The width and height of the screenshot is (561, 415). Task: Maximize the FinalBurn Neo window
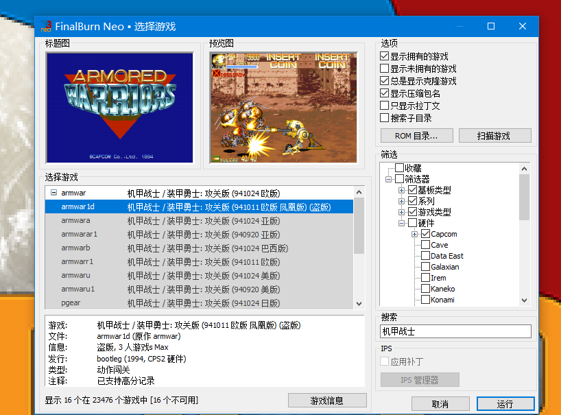pos(491,26)
